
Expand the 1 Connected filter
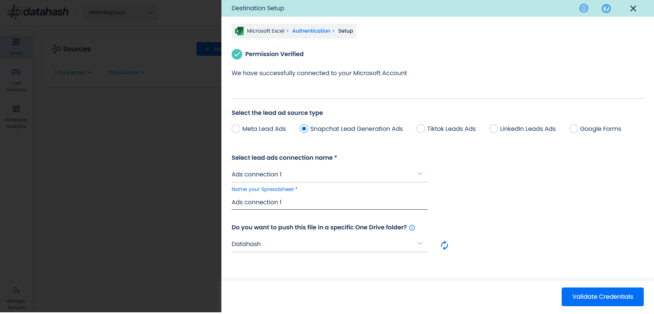[x=73, y=73]
